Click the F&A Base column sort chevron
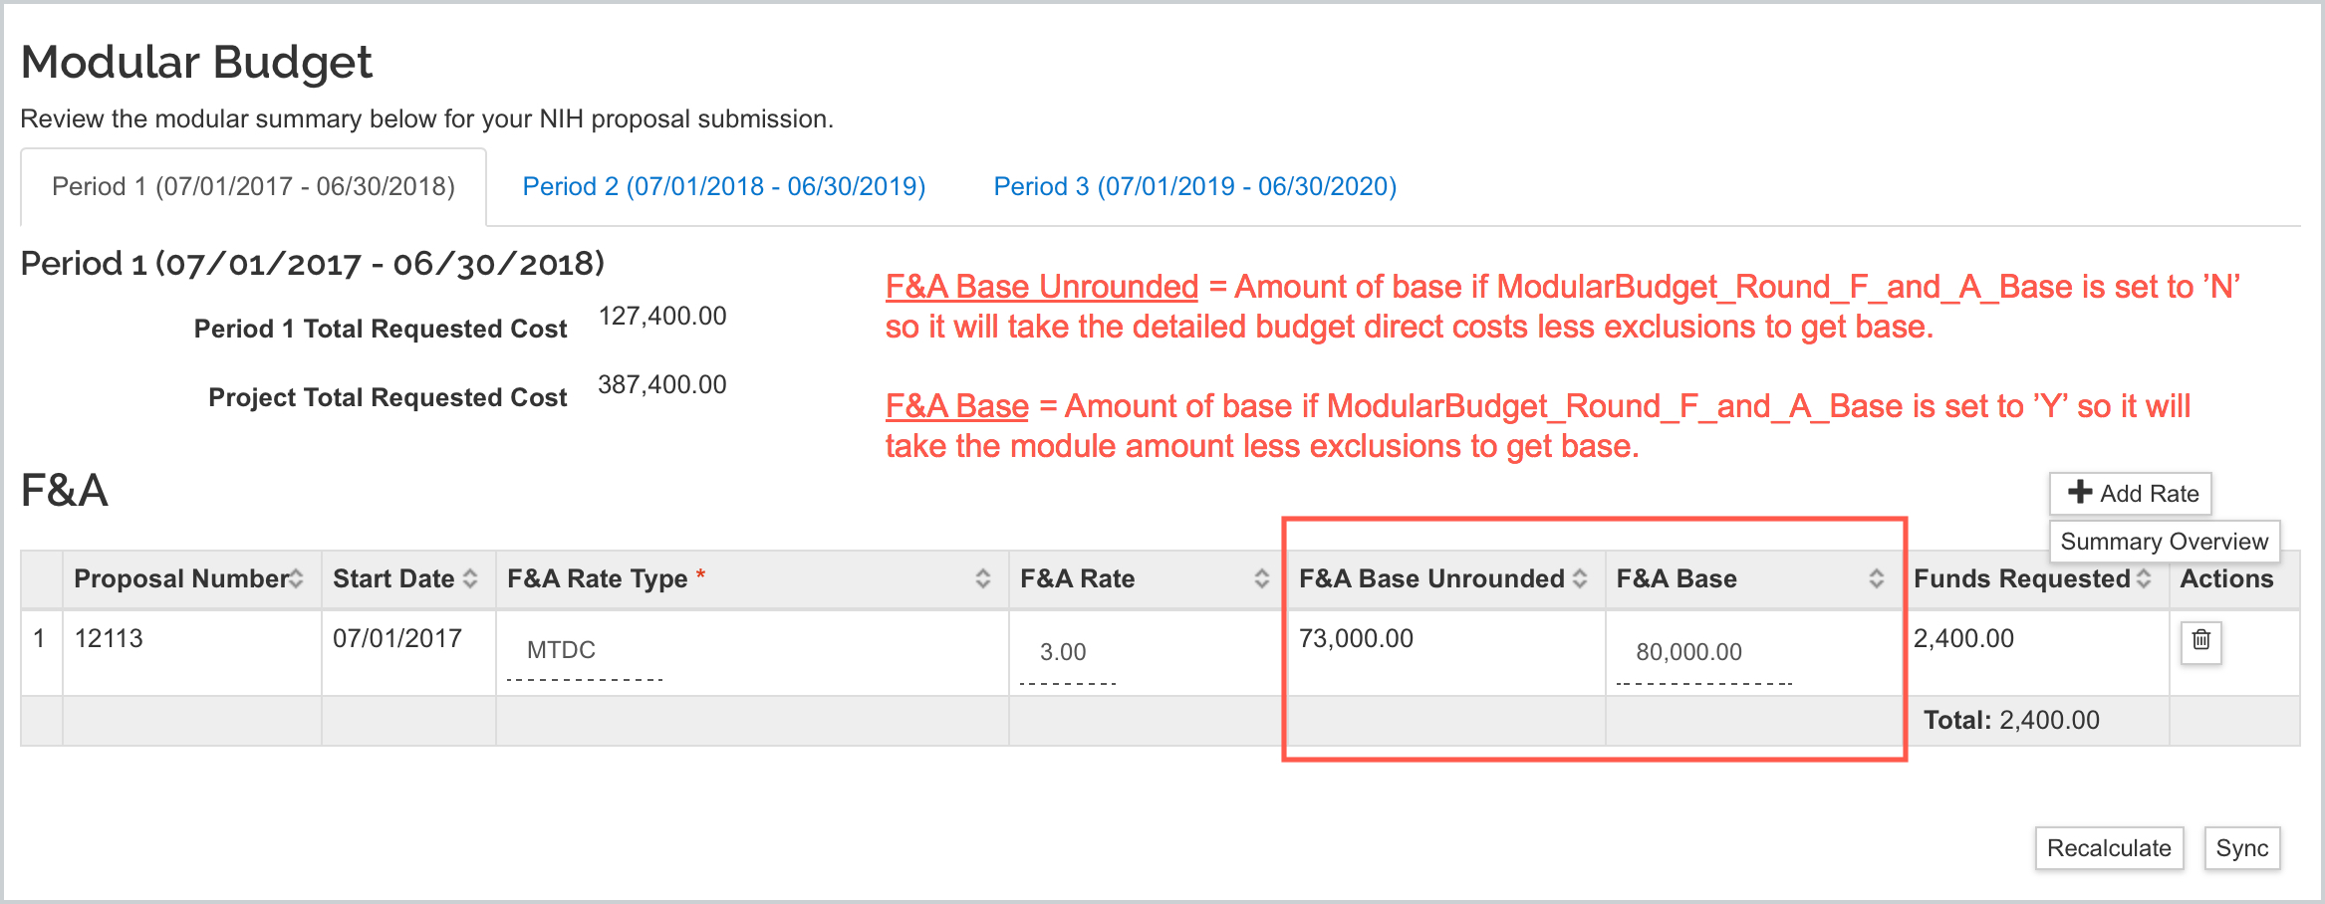Screen dimensions: 2325x904 pos(1877,577)
